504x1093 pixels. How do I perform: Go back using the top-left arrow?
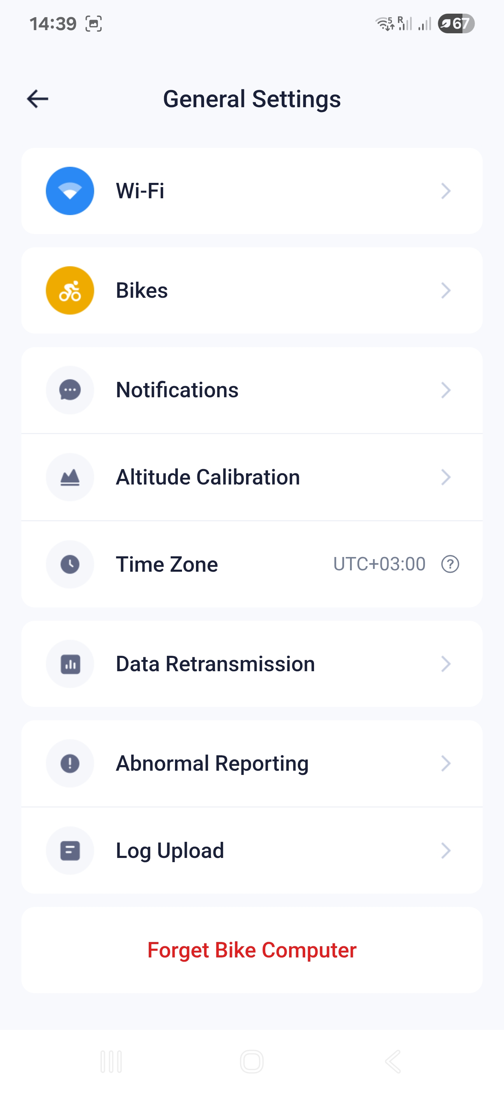[x=38, y=99]
